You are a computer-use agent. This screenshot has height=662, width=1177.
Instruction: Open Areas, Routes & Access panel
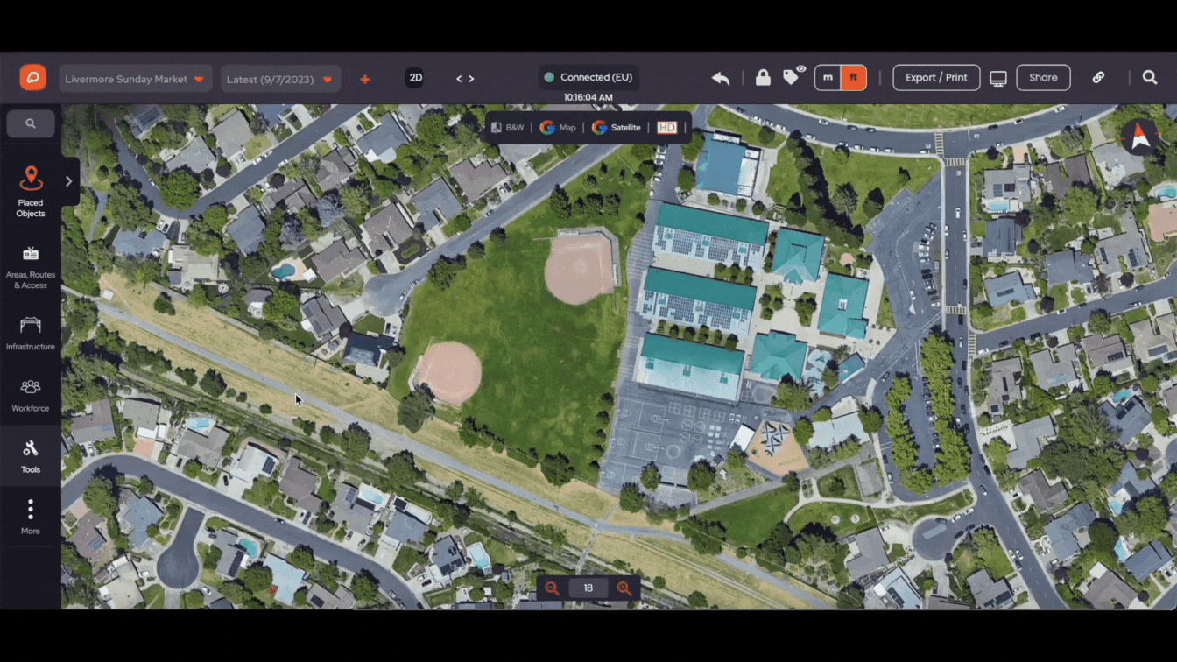(31, 267)
